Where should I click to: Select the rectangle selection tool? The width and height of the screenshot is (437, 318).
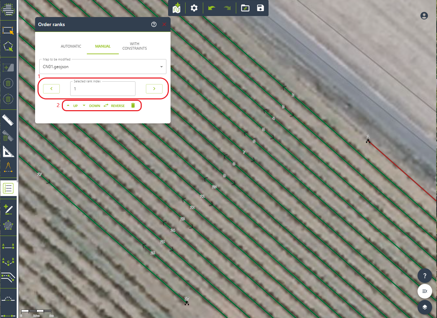click(x=8, y=31)
